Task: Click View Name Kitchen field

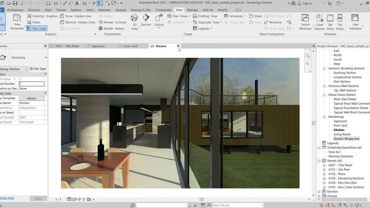Action: pyautogui.click(x=32, y=103)
